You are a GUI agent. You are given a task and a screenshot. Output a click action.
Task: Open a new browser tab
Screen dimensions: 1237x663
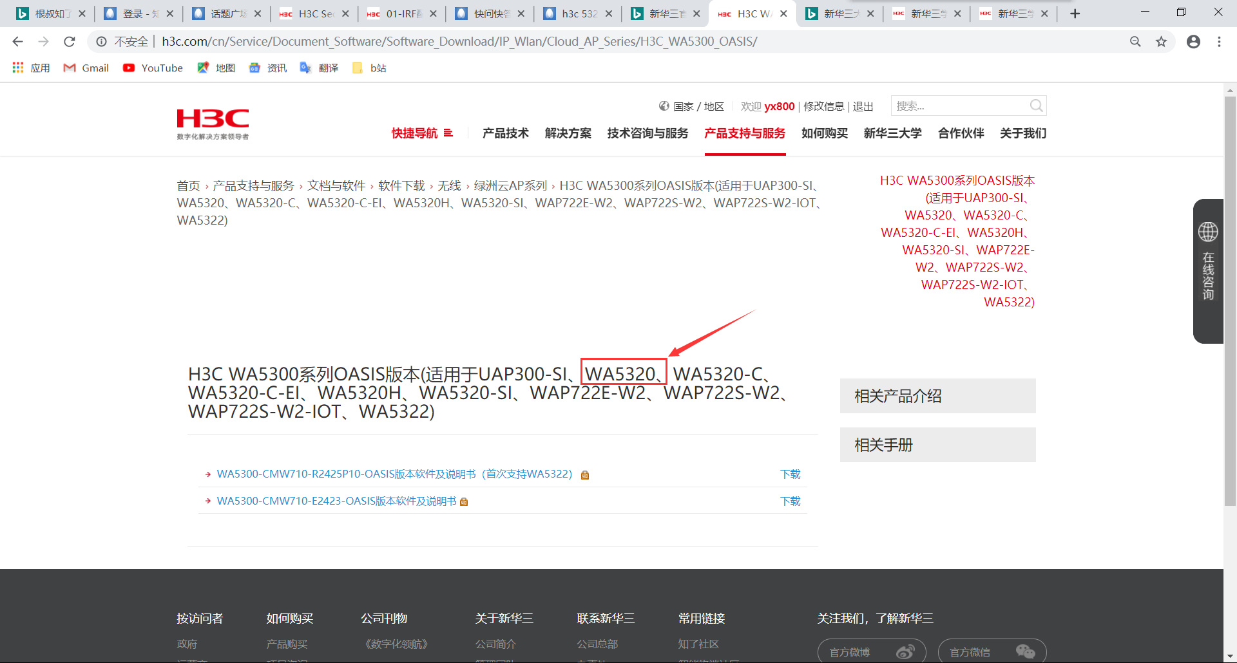tap(1075, 14)
